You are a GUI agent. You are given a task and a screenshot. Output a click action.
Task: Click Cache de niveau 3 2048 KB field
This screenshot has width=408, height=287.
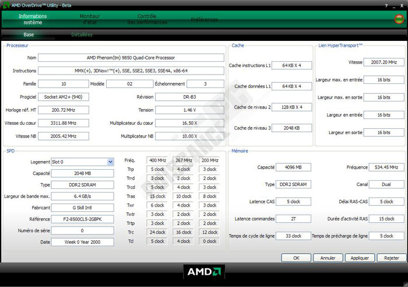[291, 128]
